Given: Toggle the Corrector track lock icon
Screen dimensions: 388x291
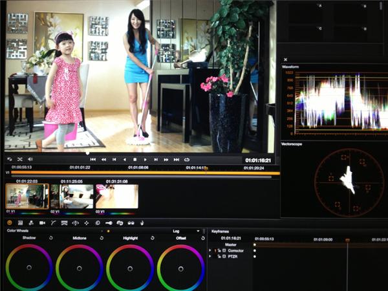Looking at the screenshot, I should pyautogui.click(x=219, y=250).
